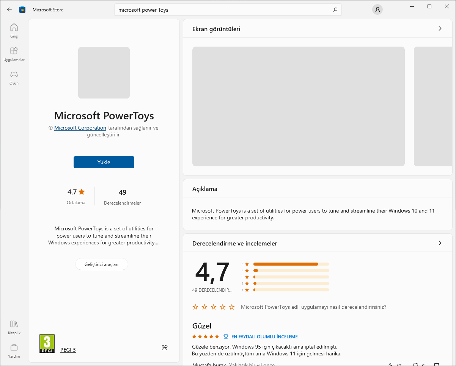Click the Açıklama section heading
This screenshot has height=366, width=456.
click(x=205, y=189)
